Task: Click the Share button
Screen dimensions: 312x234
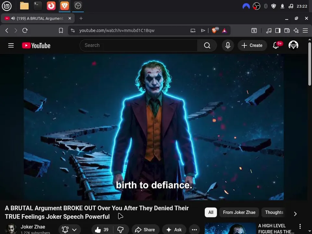Action: pos(146,230)
